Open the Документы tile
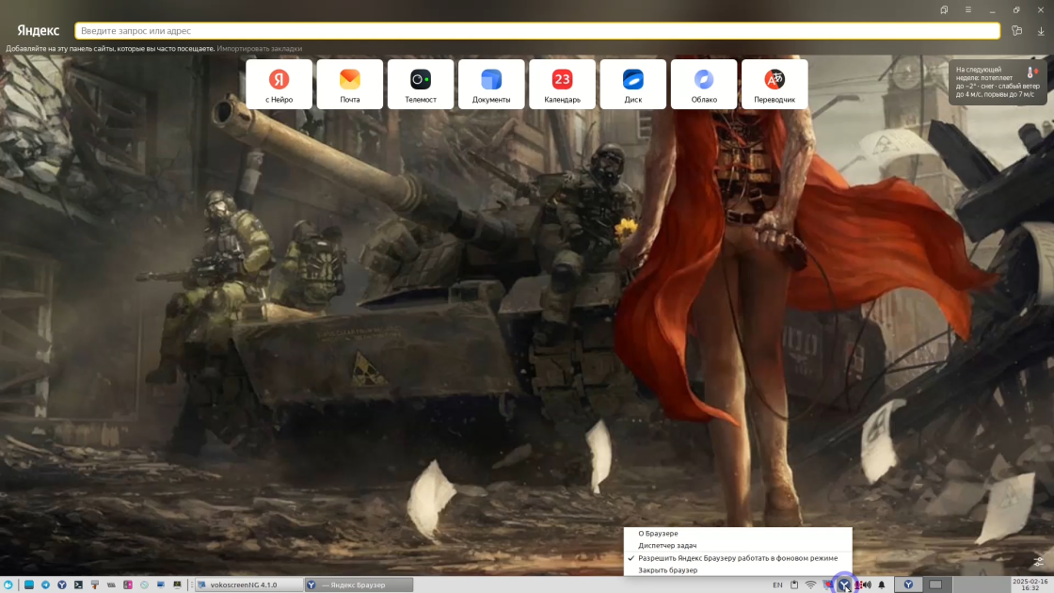Screen dimensions: 1054x593 pyautogui.click(x=491, y=84)
